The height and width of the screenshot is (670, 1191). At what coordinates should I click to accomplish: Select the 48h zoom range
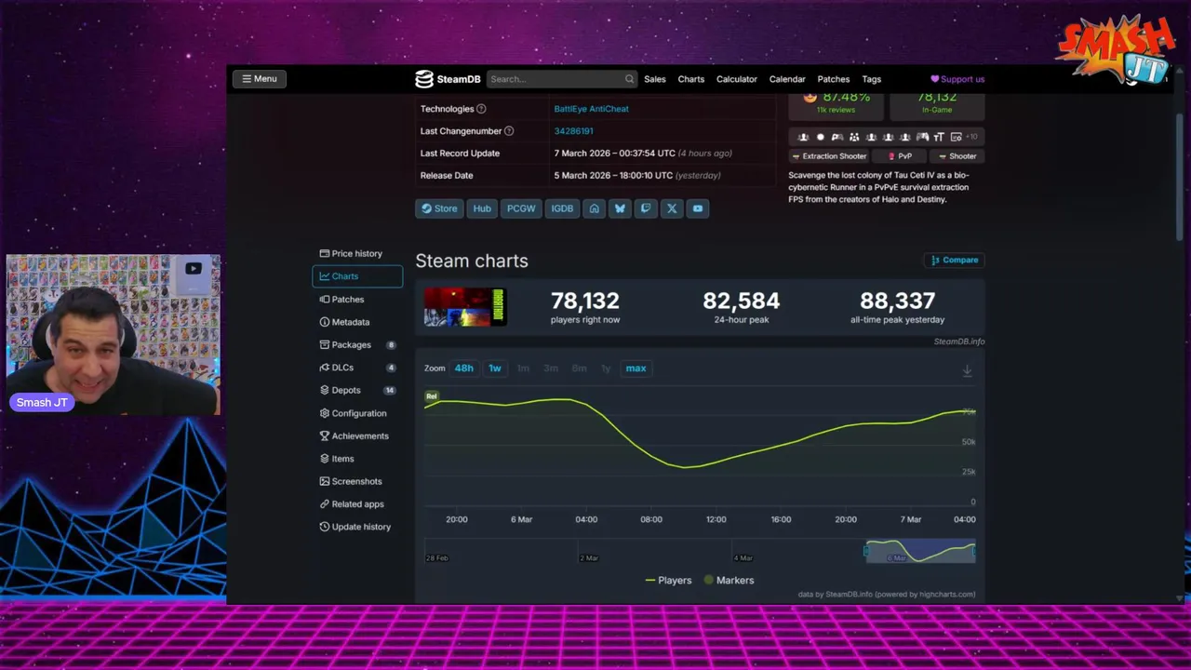tap(464, 368)
